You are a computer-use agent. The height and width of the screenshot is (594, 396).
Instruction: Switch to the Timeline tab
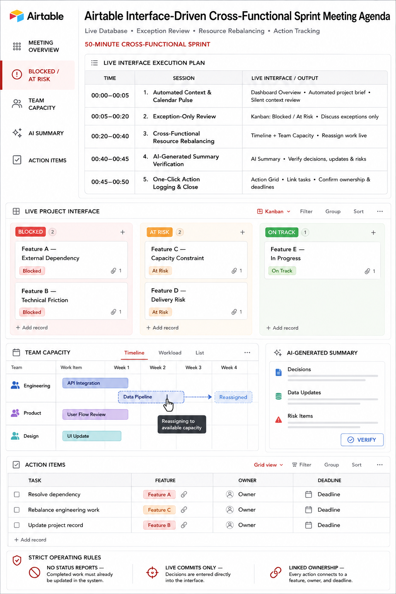[x=134, y=352]
